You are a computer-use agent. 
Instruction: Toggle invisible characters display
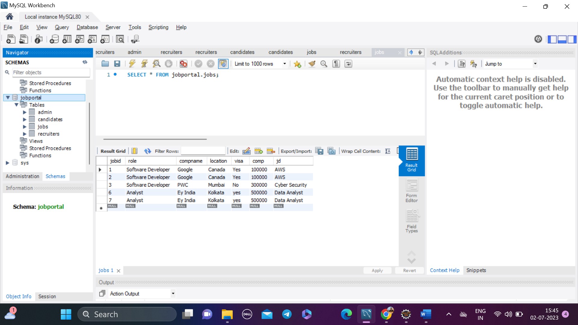[x=336, y=64]
